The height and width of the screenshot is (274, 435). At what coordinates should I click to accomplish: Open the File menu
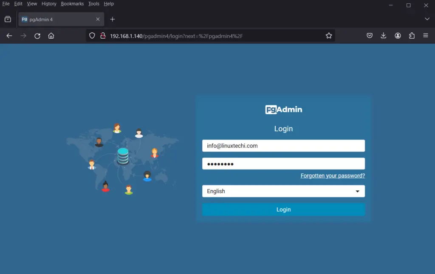6,3
